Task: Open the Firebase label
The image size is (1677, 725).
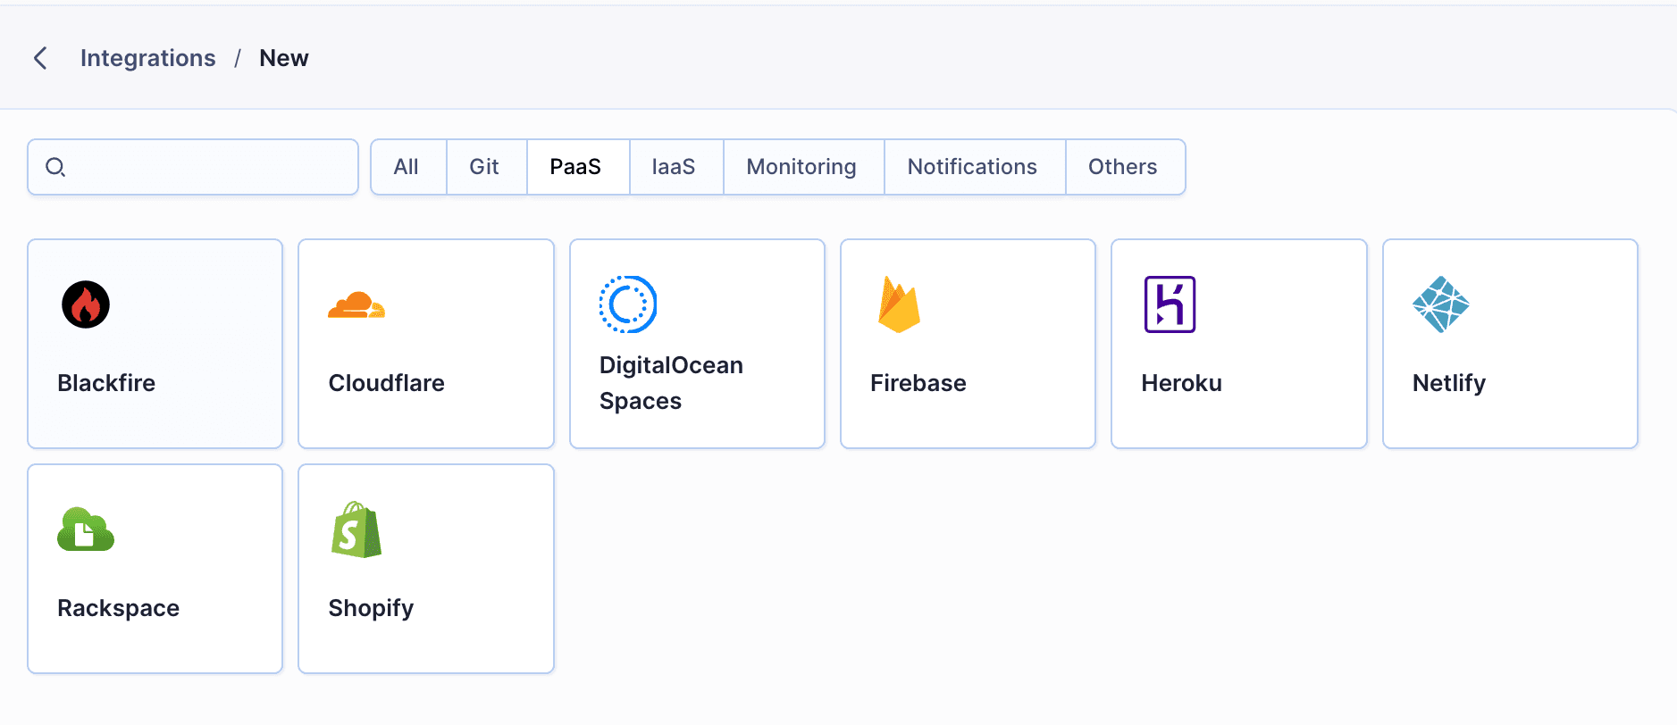Action: click(x=918, y=383)
